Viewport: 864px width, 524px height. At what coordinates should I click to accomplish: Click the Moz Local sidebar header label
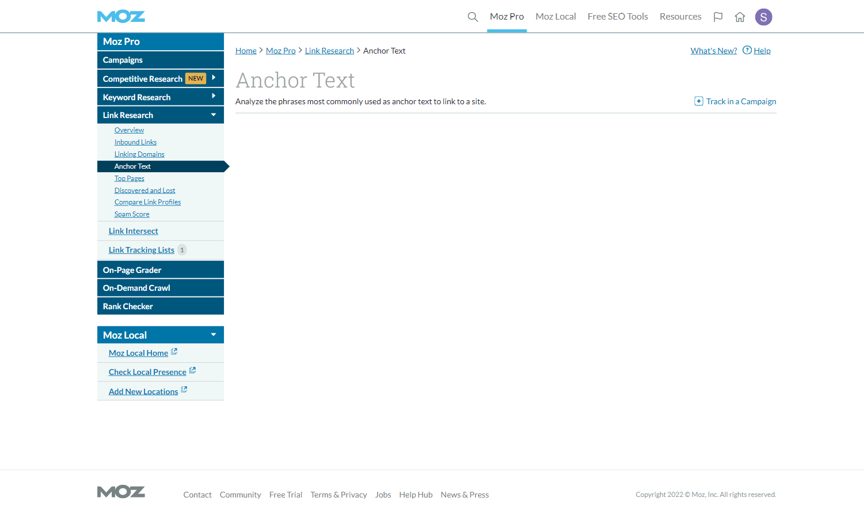click(125, 335)
